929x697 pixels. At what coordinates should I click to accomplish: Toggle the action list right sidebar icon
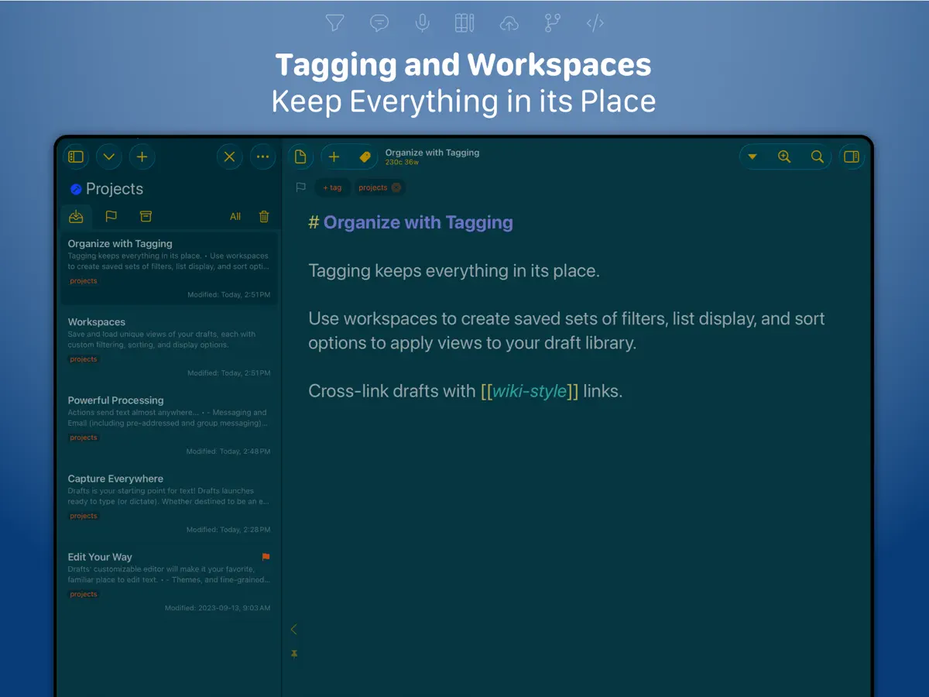coord(852,157)
